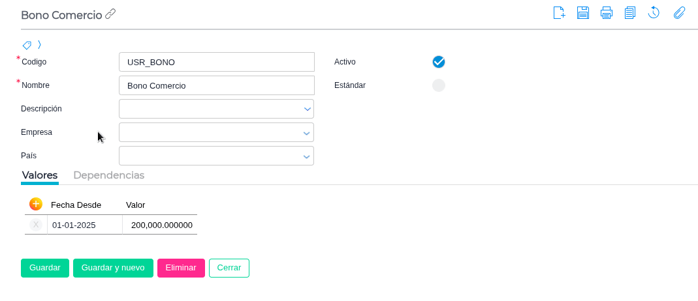This screenshot has height=301, width=698.
Task: Open the País dropdown list
Action: pyautogui.click(x=307, y=156)
